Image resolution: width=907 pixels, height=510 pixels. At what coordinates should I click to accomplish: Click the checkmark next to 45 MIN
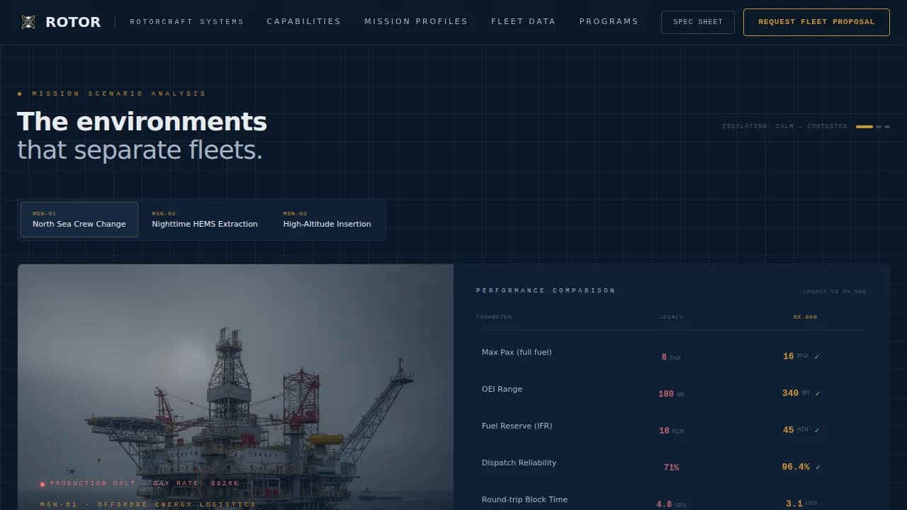click(817, 431)
